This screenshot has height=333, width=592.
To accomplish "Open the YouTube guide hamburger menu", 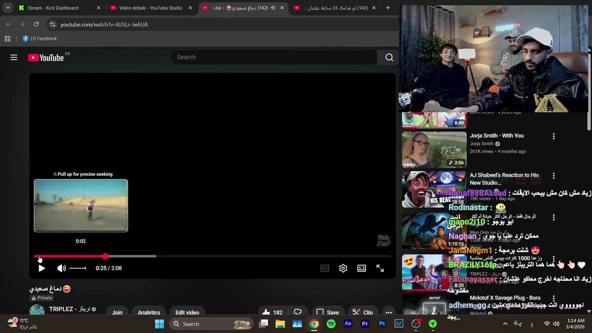I will [x=14, y=57].
